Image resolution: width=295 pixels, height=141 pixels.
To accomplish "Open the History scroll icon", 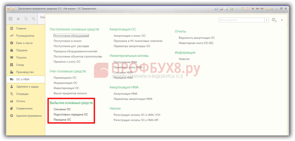I will [x=26, y=19].
